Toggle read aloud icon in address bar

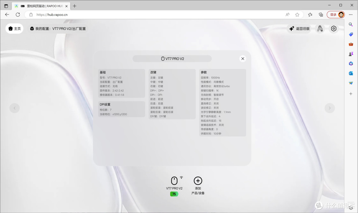tap(287, 15)
